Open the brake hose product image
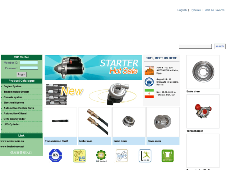 tap(95, 122)
